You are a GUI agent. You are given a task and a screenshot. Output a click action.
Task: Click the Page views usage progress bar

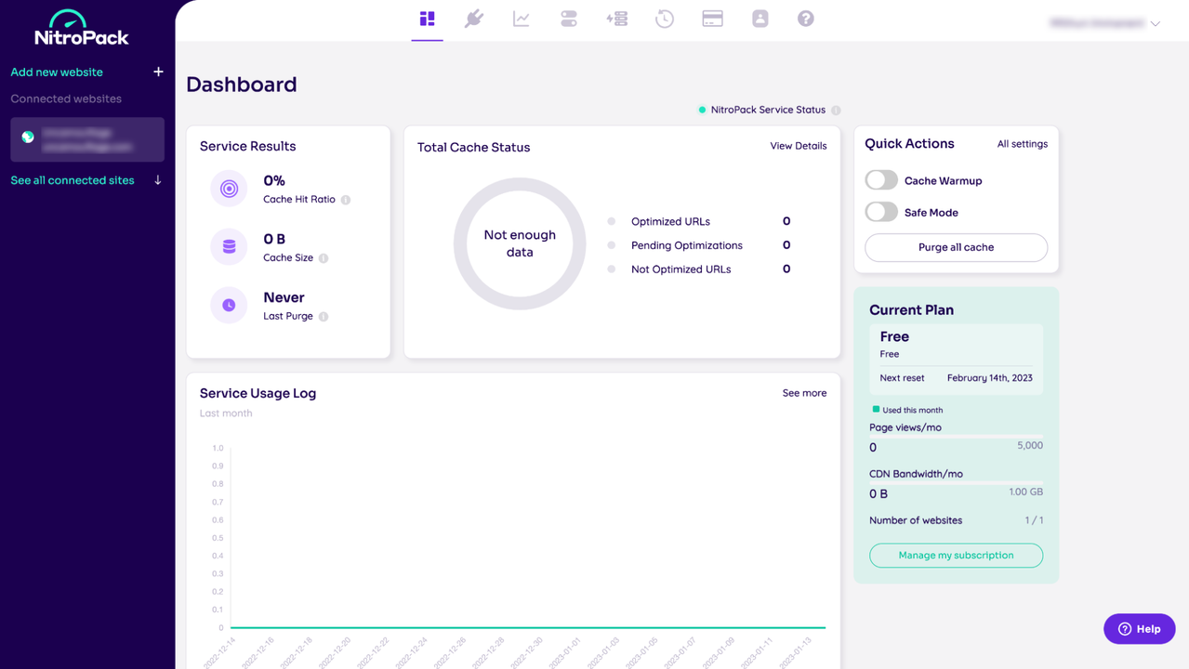[956, 436]
